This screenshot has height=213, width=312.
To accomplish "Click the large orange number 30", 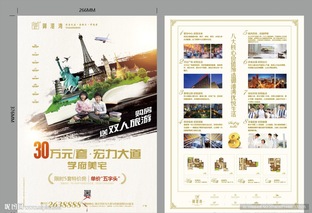I will pyautogui.click(x=41, y=150).
